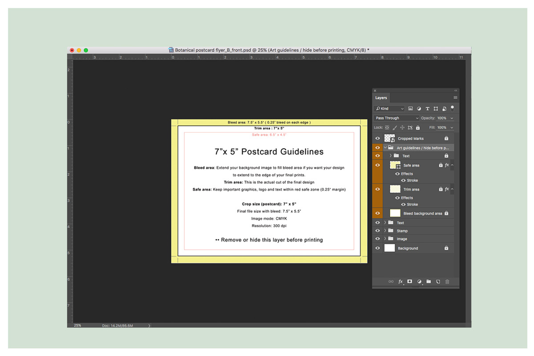The height and width of the screenshot is (356, 534).
Task: Create a new group folder icon
Action: tap(429, 281)
